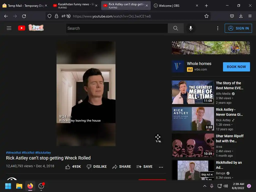The width and height of the screenshot is (256, 192).
Task: Open more actions ellipsis below video
Action: (x=161, y=167)
